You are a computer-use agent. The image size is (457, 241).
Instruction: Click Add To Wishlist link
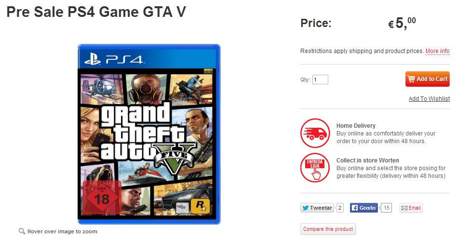point(429,98)
